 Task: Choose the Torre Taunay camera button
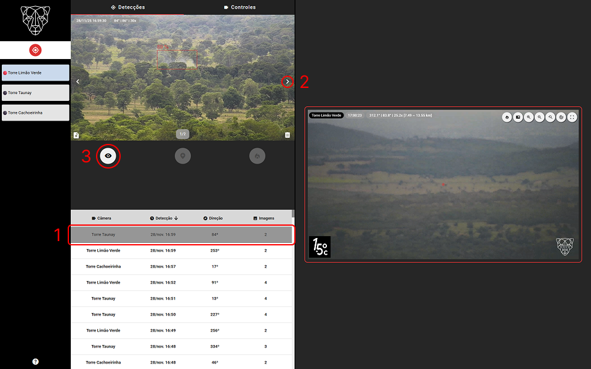(35, 93)
